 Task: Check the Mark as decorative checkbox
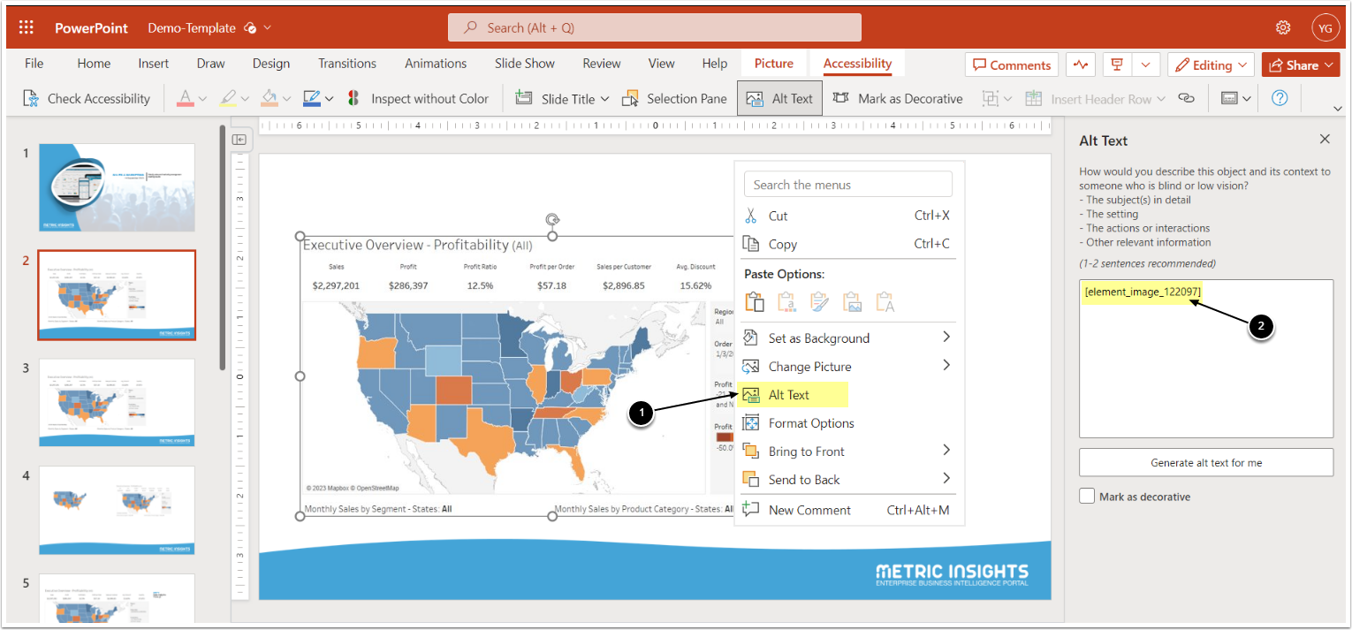tap(1087, 497)
